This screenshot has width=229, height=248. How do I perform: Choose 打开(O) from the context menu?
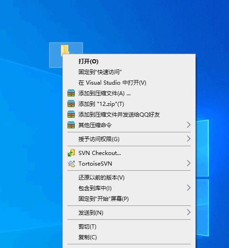pyautogui.click(x=129, y=62)
